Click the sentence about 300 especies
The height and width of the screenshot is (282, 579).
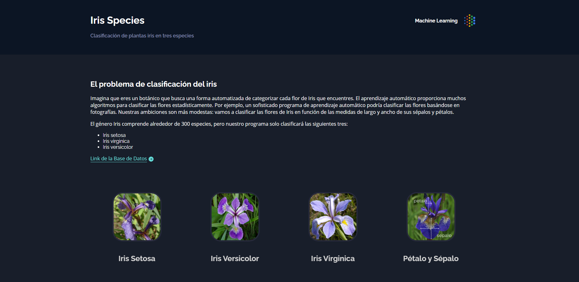219,124
